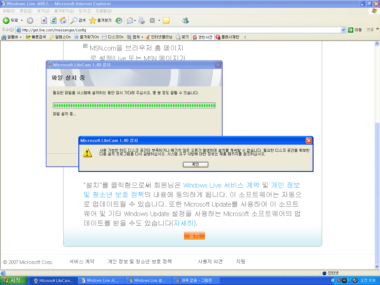The image size is (380, 285).
Task: Click 플래시제한 flash block icon
Action: [x=227, y=37]
